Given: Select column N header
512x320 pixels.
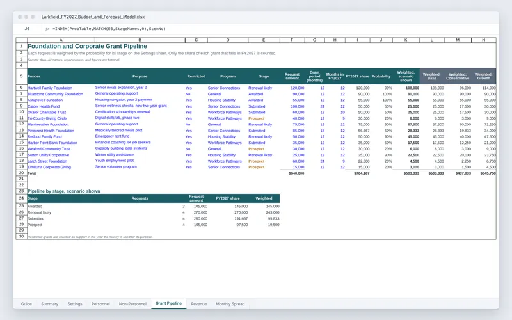Looking at the screenshot, I should [484, 40].
